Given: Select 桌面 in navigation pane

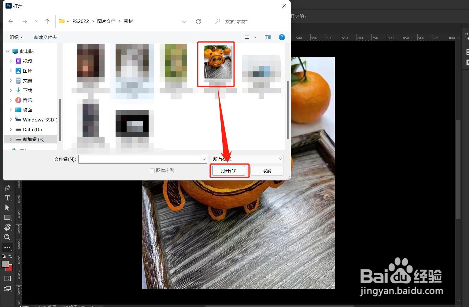Looking at the screenshot, I should pos(28,110).
